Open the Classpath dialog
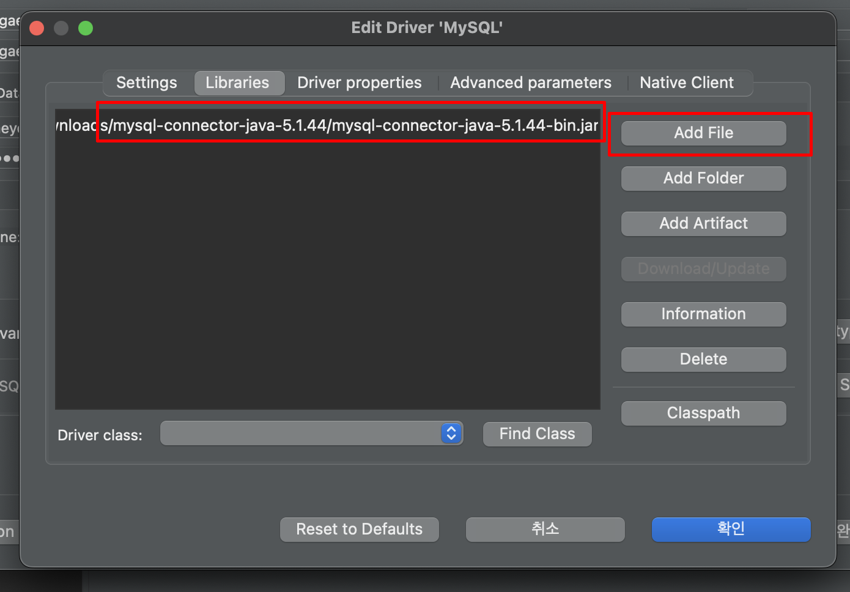The width and height of the screenshot is (850, 592). coord(704,413)
